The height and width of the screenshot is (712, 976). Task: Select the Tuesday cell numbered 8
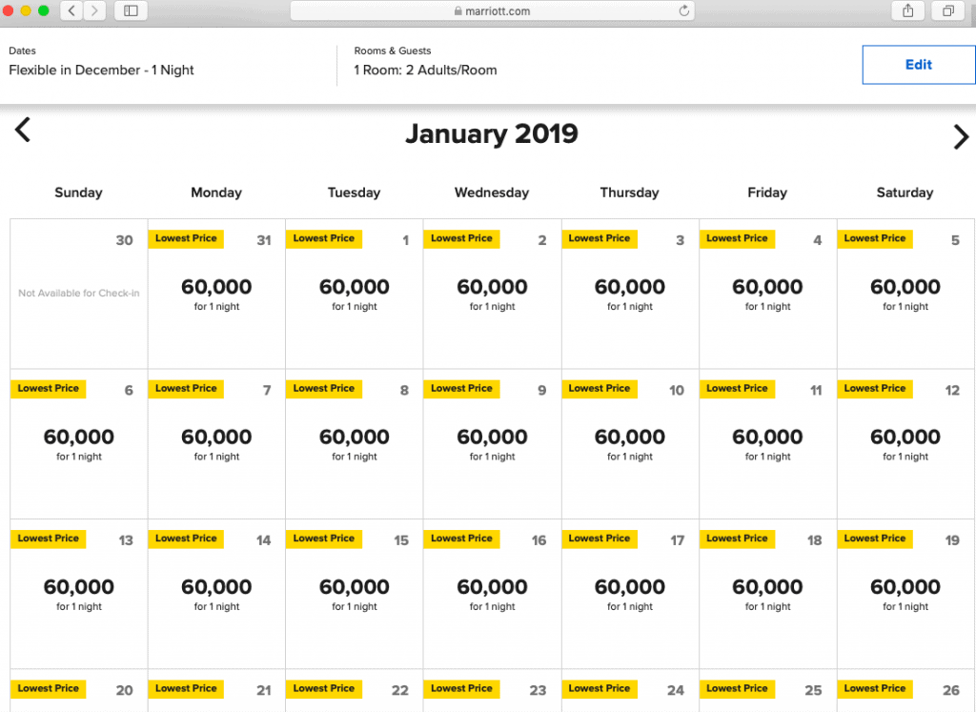pos(355,444)
